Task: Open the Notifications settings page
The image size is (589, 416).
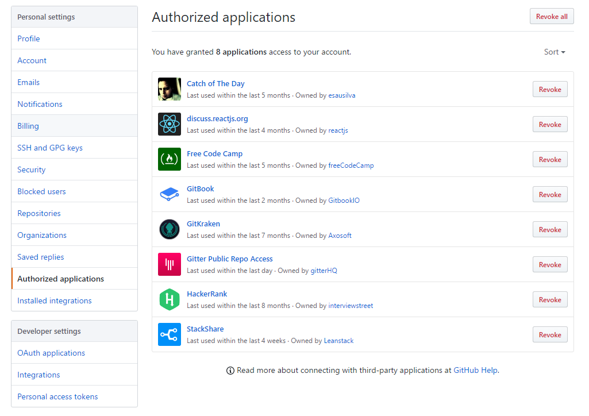Action: pyautogui.click(x=40, y=104)
